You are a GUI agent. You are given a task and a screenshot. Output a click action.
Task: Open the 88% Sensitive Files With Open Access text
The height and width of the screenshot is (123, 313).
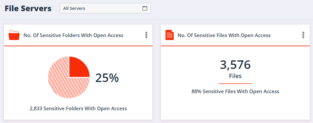point(235,92)
